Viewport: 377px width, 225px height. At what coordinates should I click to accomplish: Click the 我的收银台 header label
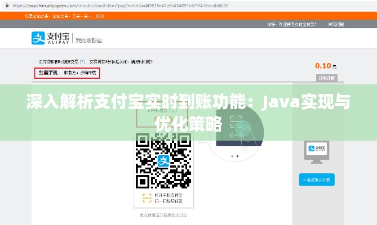coord(89,40)
